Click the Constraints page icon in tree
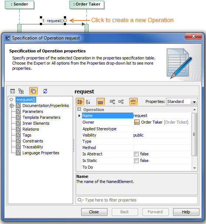 click(x=18, y=141)
